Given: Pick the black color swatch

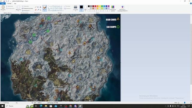Looking at the screenshot, I should click(89, 6).
